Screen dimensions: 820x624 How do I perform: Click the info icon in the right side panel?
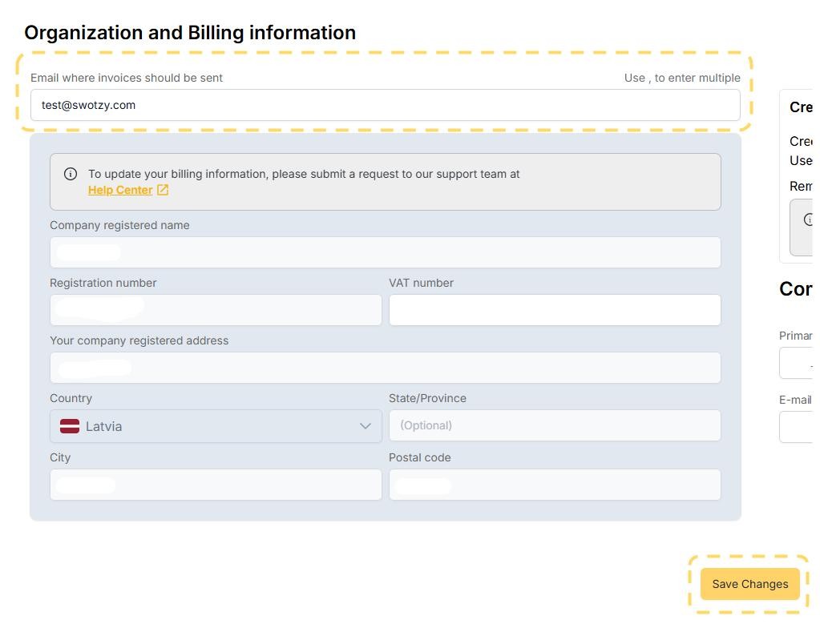[808, 219]
